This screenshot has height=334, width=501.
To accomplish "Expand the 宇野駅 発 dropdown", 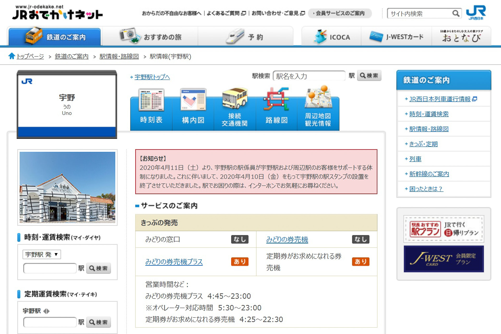I will coord(42,254).
